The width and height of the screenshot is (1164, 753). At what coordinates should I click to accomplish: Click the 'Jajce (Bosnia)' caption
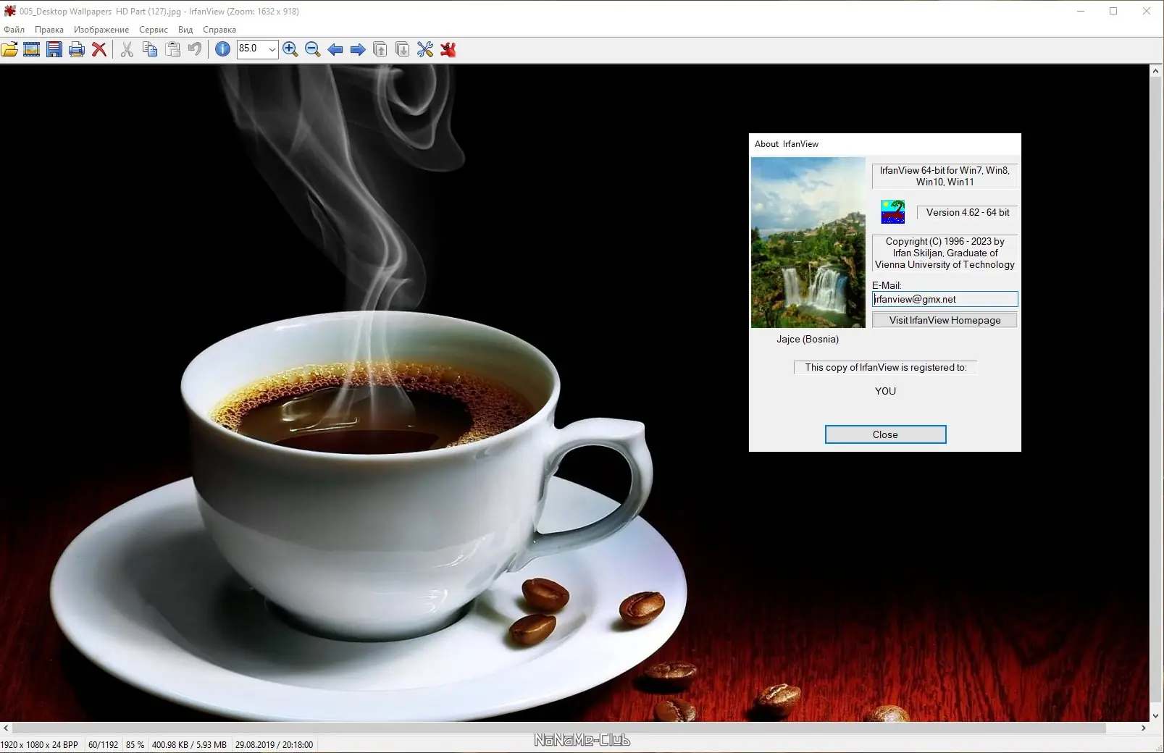pyautogui.click(x=808, y=339)
